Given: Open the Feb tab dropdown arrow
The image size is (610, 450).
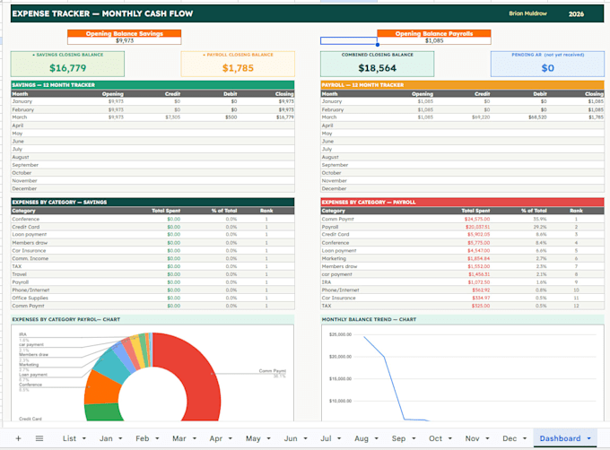Looking at the screenshot, I should tap(157, 438).
